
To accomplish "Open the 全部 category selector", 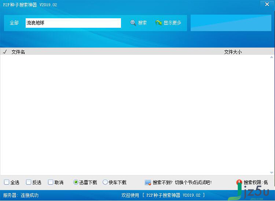I will click(14, 23).
